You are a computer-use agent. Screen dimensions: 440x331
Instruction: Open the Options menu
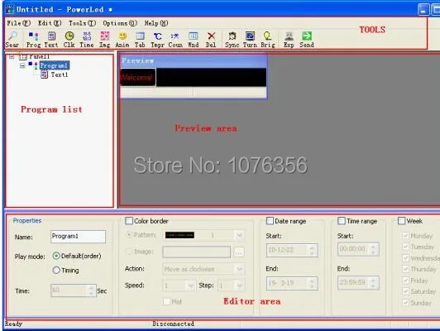tap(120, 23)
